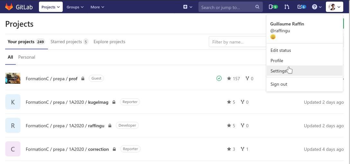
Task: Open the correction project link
Action: (x=67, y=149)
